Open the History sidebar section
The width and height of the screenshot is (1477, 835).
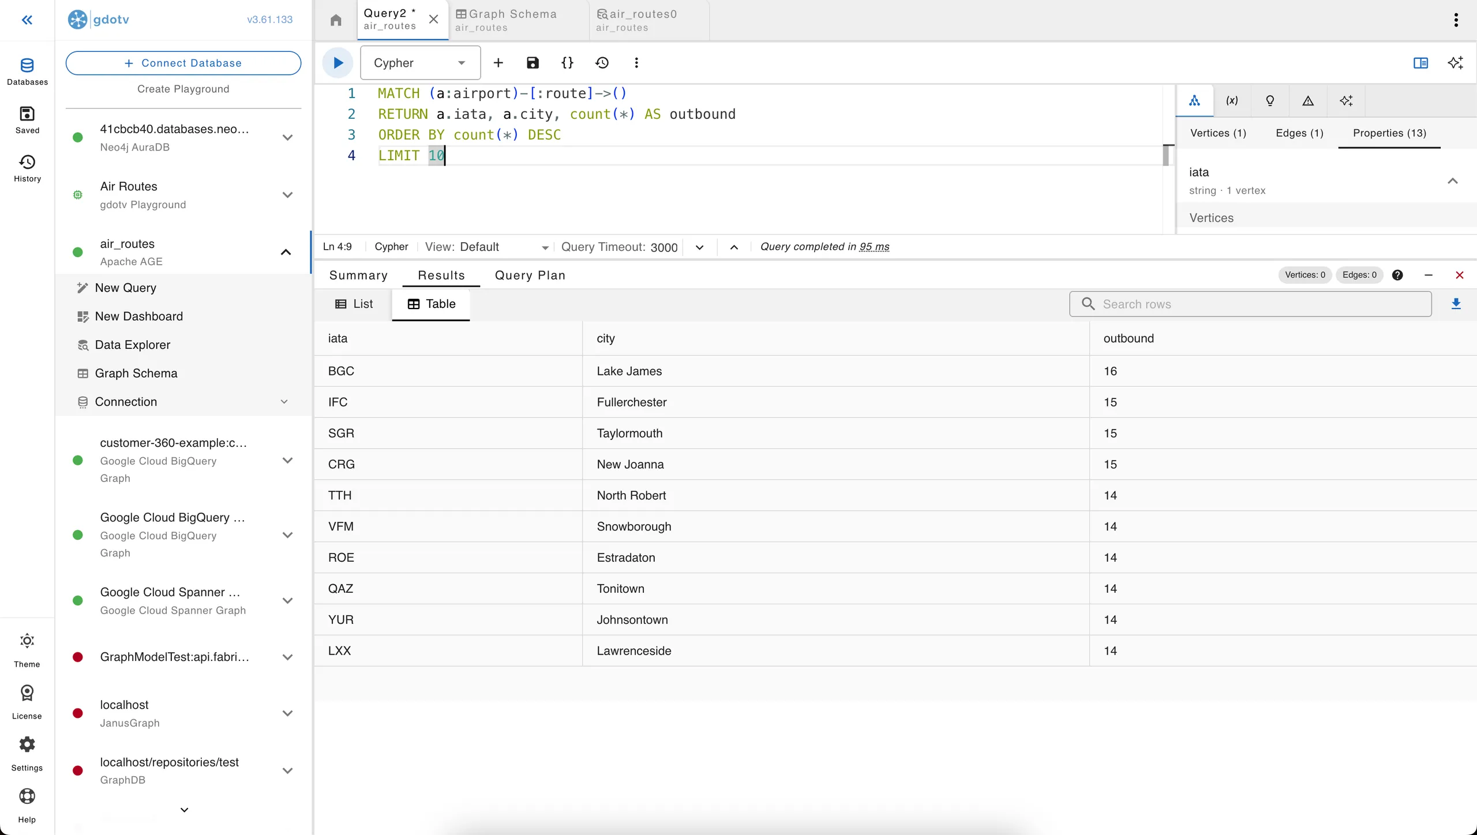tap(27, 168)
